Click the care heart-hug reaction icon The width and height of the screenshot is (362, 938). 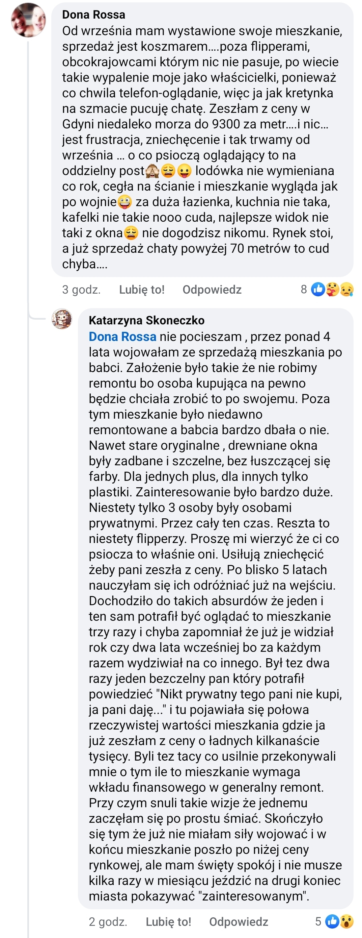point(332,290)
